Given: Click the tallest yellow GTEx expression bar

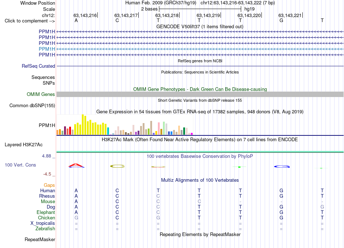Looking at the screenshot, I should coord(83,125).
